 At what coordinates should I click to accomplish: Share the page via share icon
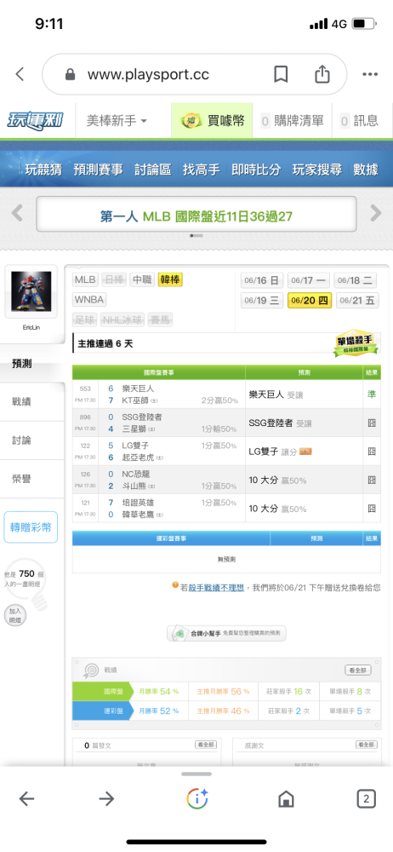pyautogui.click(x=322, y=74)
